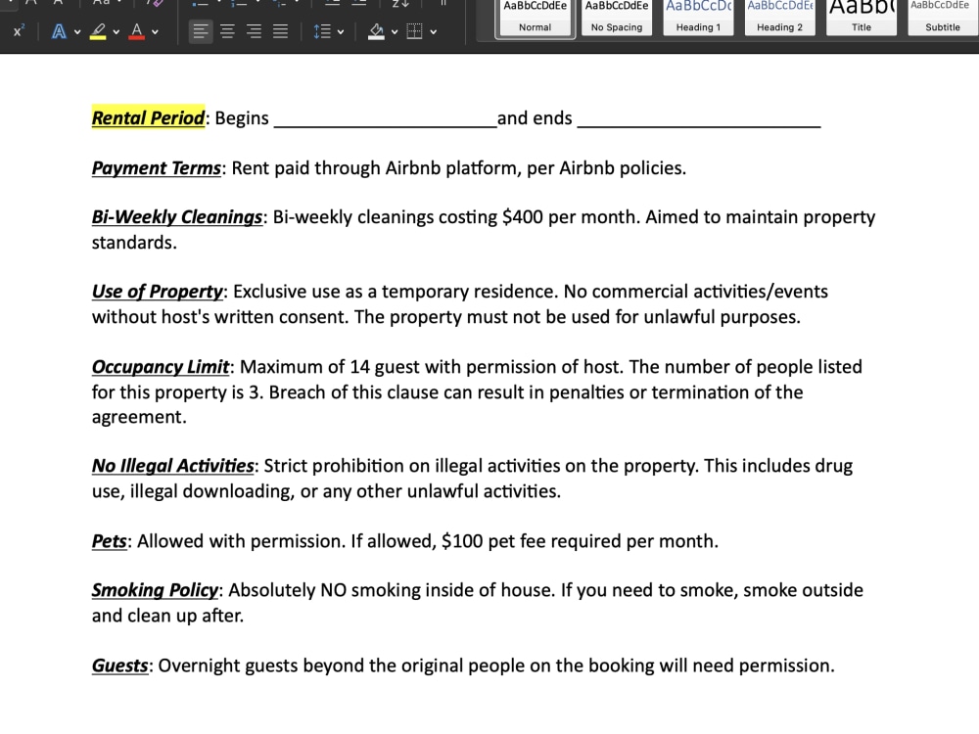979x734 pixels.
Task: Click 'illegal downloading' in the activities clause
Action: click(x=211, y=492)
